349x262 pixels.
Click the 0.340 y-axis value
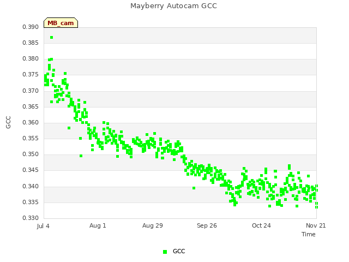(31, 186)
